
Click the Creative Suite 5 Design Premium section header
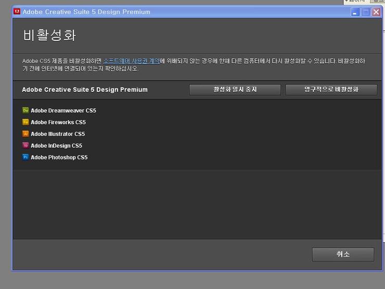(85, 89)
